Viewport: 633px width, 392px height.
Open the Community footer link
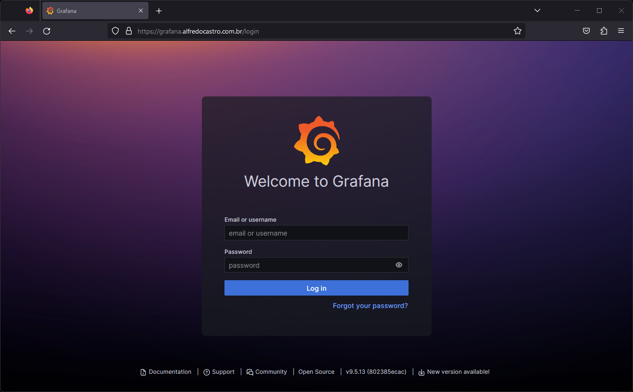267,372
